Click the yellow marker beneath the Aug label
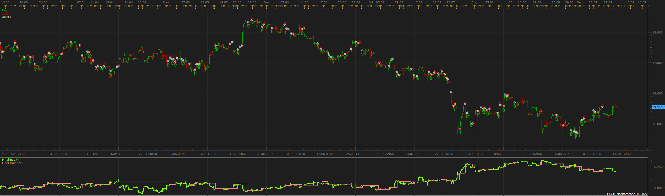665x196 pixels. pos(474,7)
